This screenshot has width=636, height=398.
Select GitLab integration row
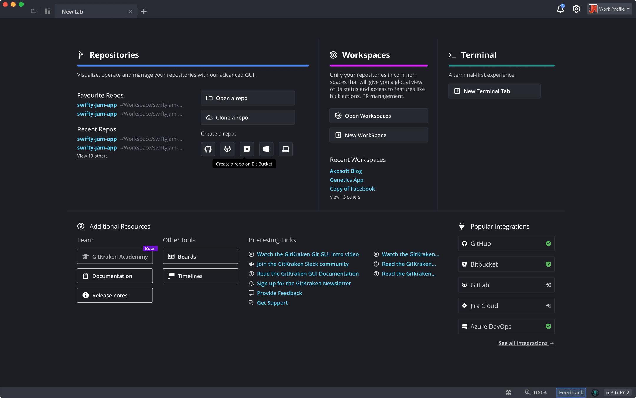pyautogui.click(x=506, y=285)
